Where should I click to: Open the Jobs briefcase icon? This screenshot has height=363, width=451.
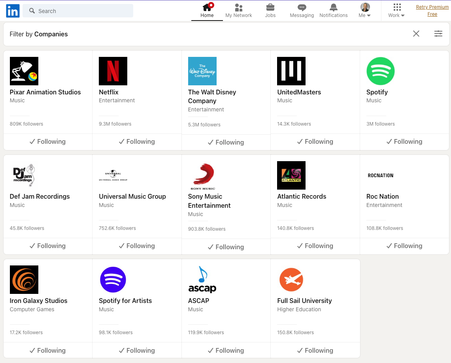point(270,8)
